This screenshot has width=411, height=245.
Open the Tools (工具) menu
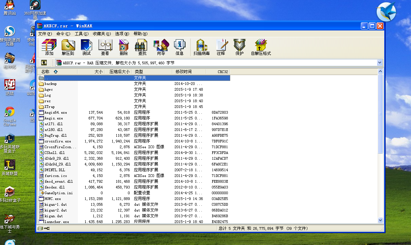[x=81, y=34]
